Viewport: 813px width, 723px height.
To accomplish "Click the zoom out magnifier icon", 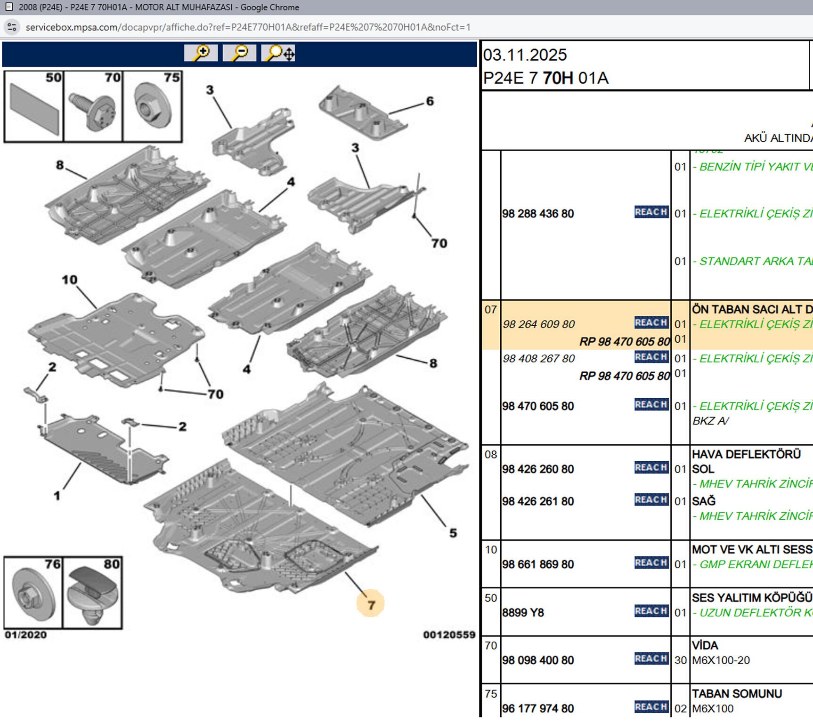I will (239, 53).
